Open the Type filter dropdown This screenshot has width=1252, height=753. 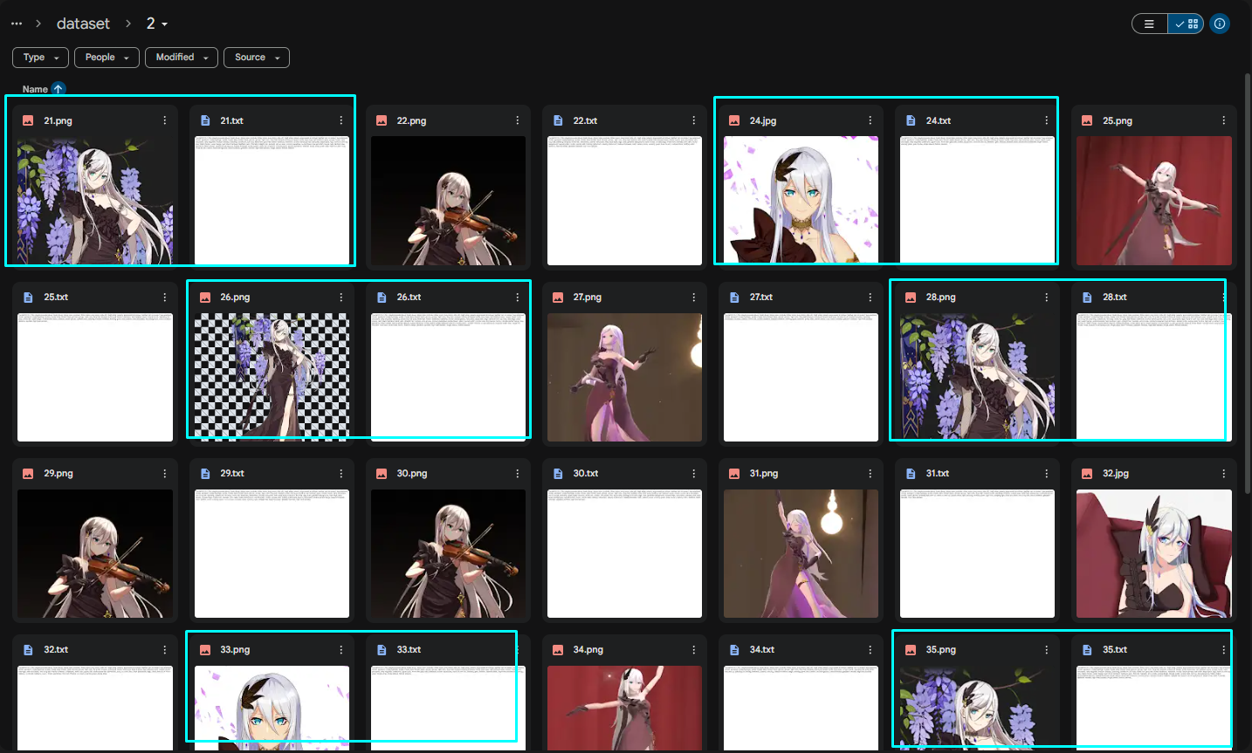click(x=41, y=58)
